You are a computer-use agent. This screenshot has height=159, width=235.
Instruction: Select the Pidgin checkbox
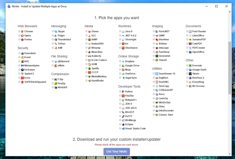(53, 35)
